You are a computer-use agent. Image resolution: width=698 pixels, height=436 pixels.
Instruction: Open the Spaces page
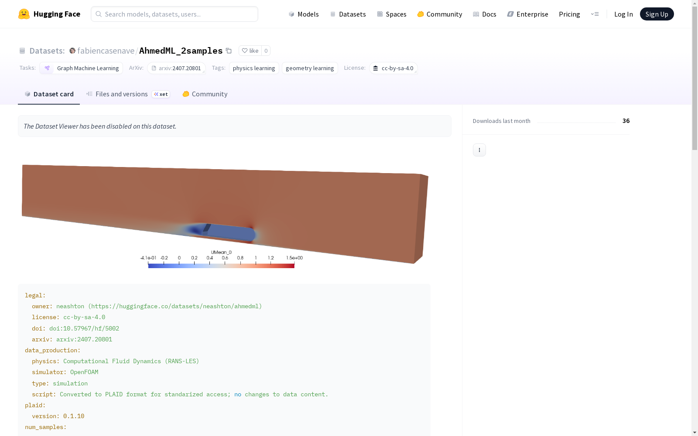tap(391, 14)
